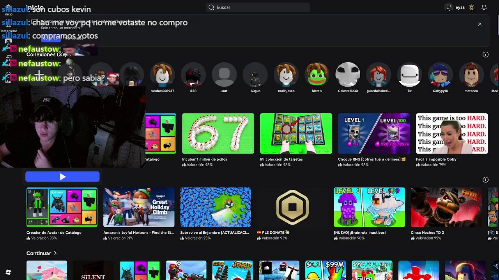The width and height of the screenshot is (499, 280).
Task: Click the Conexiones heading link
Action: 46,54
